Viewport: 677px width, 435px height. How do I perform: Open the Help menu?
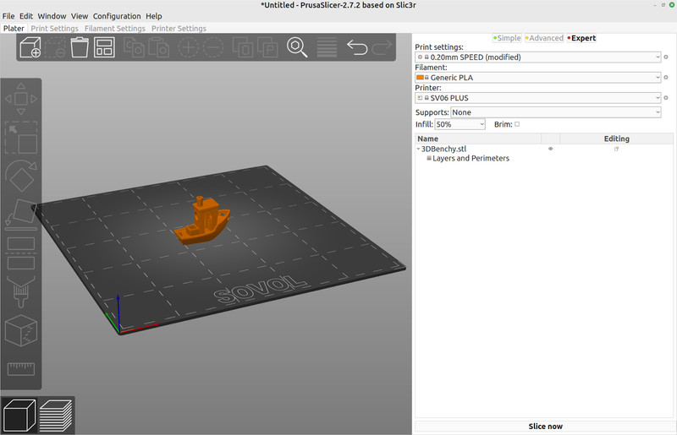coord(154,16)
